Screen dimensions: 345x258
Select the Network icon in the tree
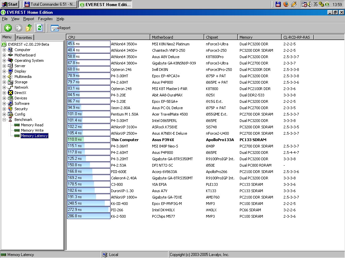click(x=10, y=87)
